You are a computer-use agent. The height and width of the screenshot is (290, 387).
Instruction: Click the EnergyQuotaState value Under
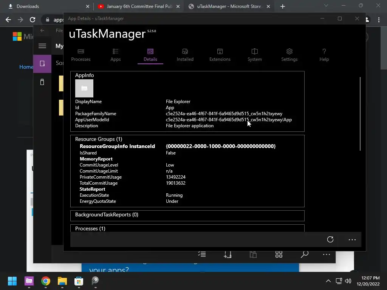172,201
